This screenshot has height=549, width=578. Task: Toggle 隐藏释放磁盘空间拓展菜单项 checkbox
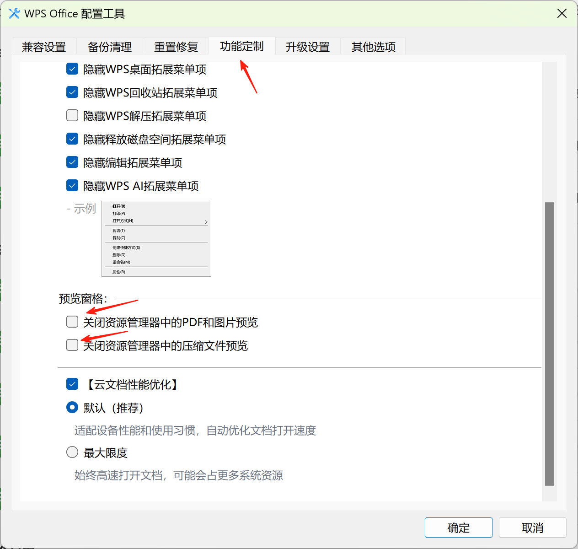pos(72,139)
